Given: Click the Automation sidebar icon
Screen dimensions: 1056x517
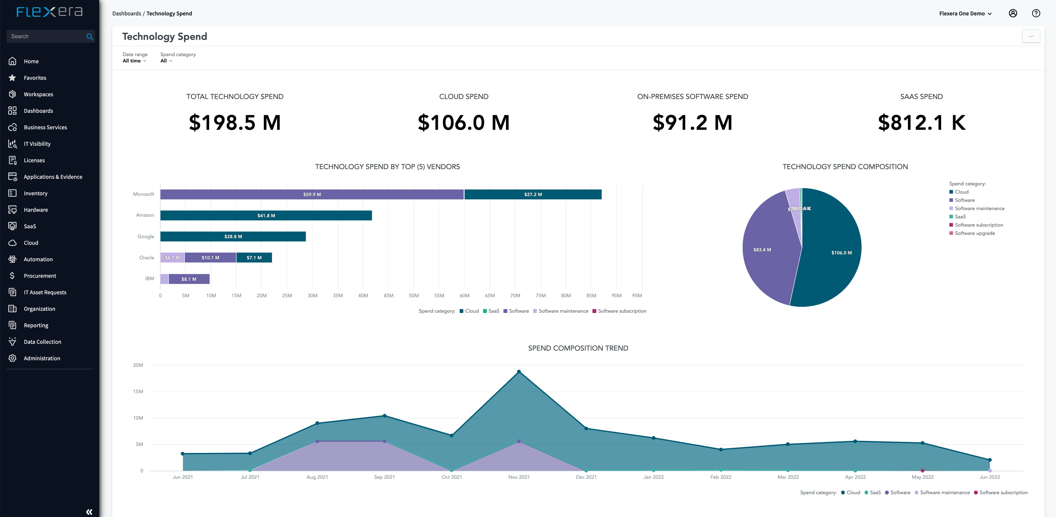Looking at the screenshot, I should click(12, 259).
